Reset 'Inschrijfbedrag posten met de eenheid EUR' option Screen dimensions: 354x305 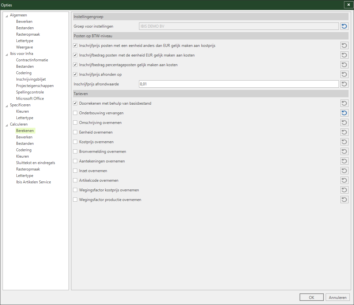344,55
